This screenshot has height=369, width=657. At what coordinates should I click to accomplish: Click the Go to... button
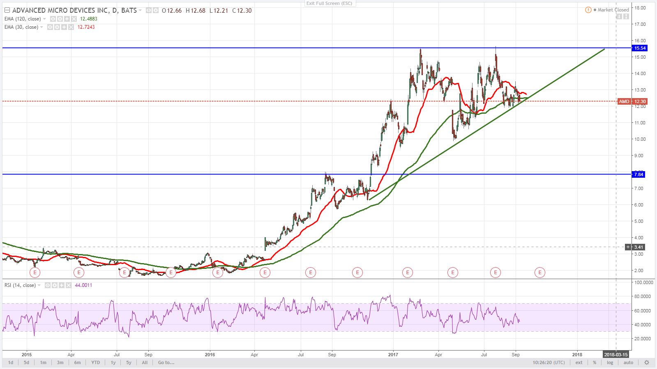click(x=166, y=362)
